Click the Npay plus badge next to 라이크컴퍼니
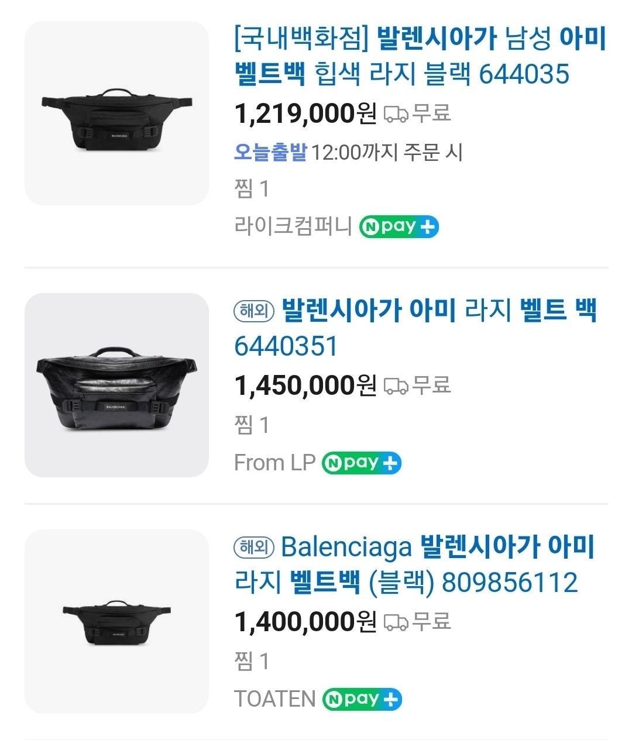This screenshot has width=632, height=740. pos(399,226)
